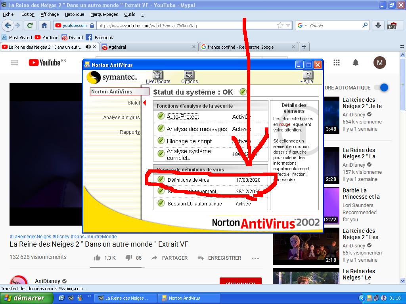Open the Outils menu
The height and width of the screenshot is (304, 406).
point(130,15)
